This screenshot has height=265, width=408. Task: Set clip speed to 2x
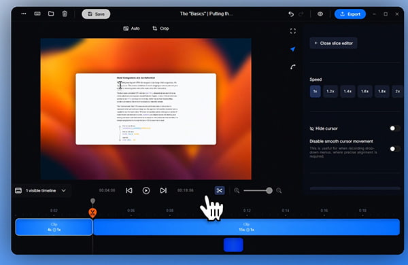(x=397, y=91)
